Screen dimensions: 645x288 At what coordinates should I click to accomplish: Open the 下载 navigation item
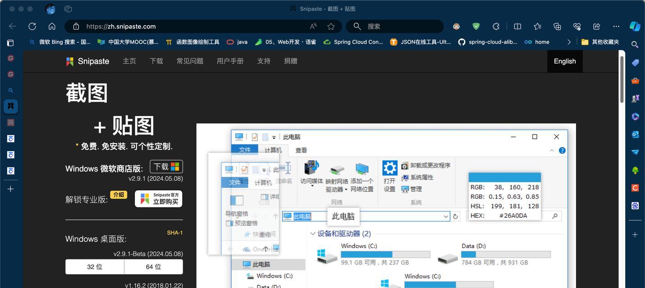(156, 61)
